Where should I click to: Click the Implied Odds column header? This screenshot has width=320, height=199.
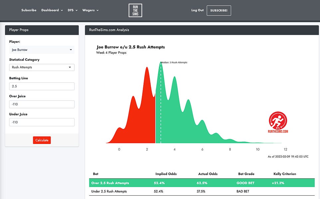(x=166, y=174)
